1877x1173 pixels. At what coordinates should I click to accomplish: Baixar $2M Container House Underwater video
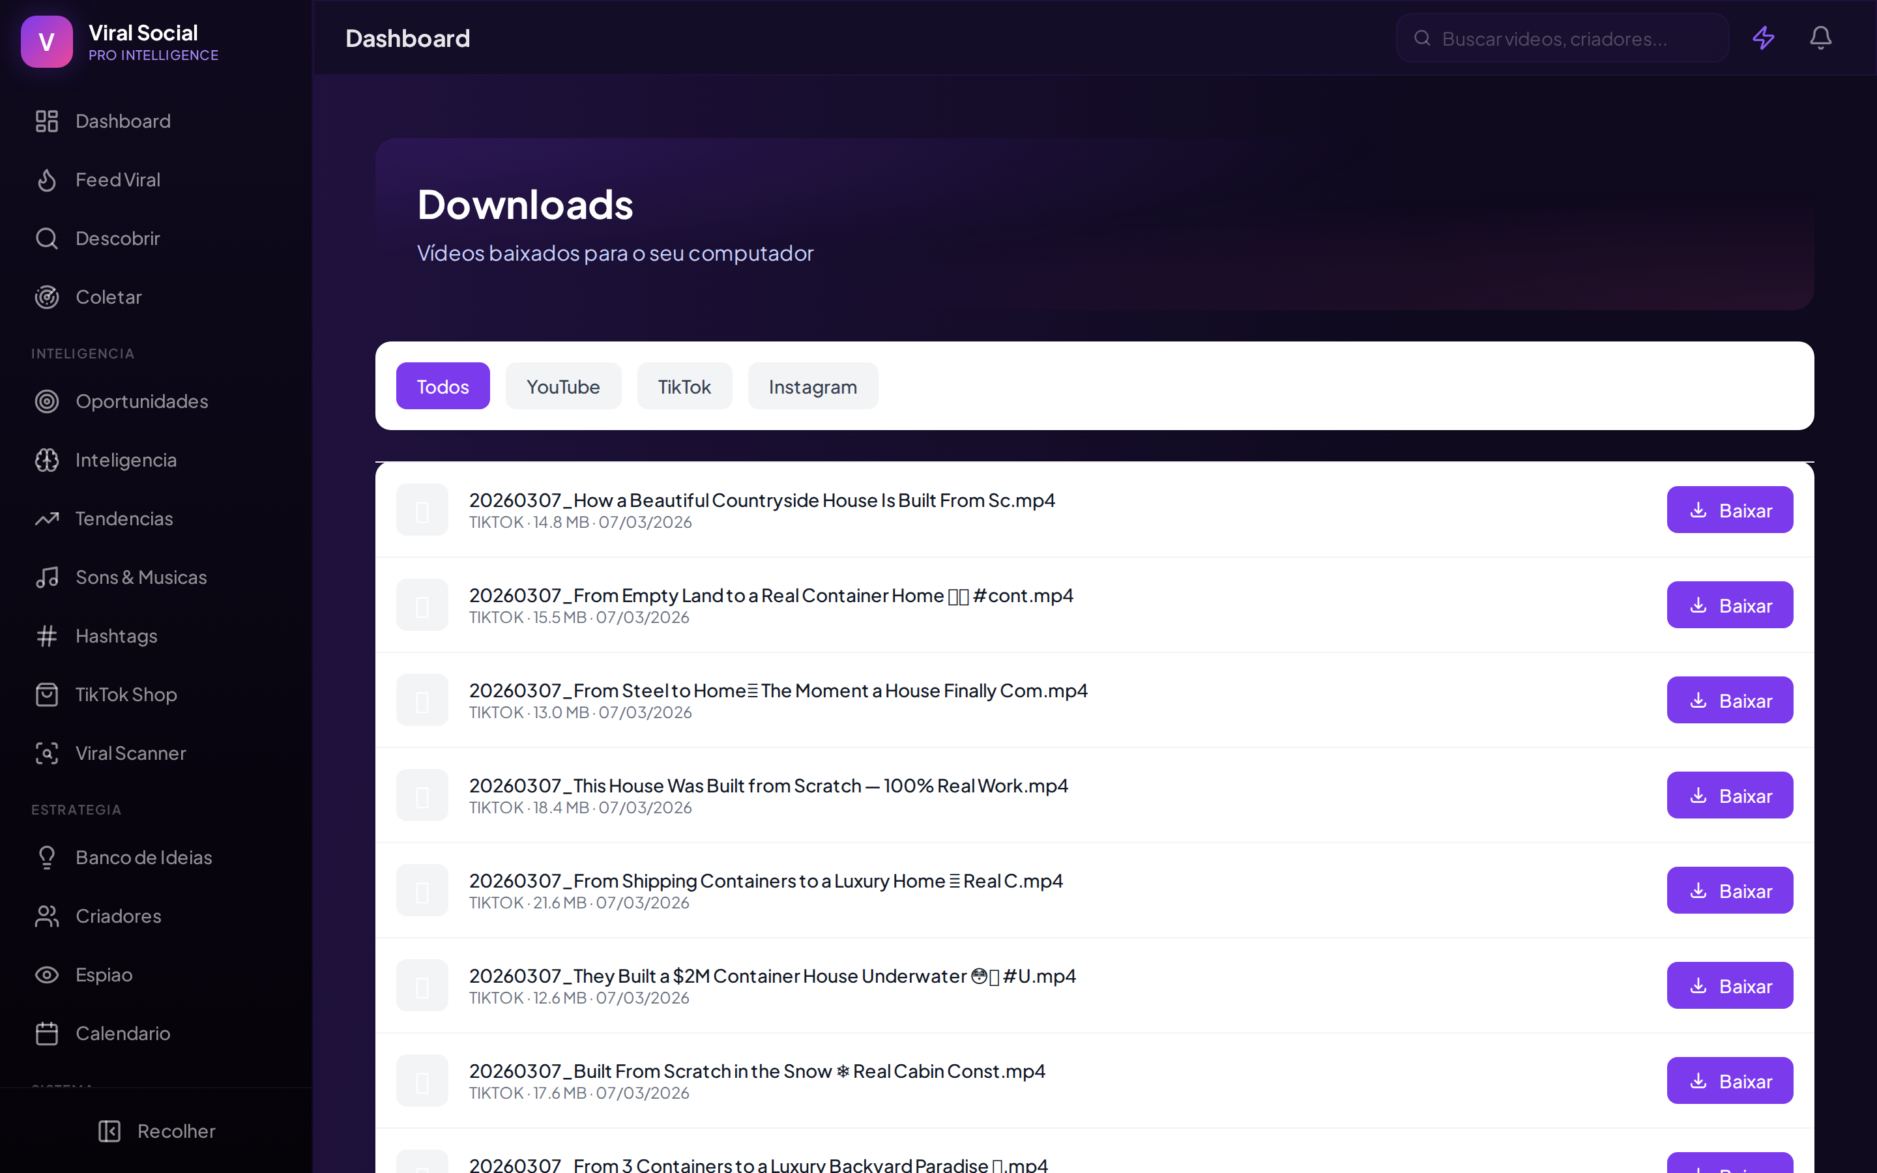1730,985
